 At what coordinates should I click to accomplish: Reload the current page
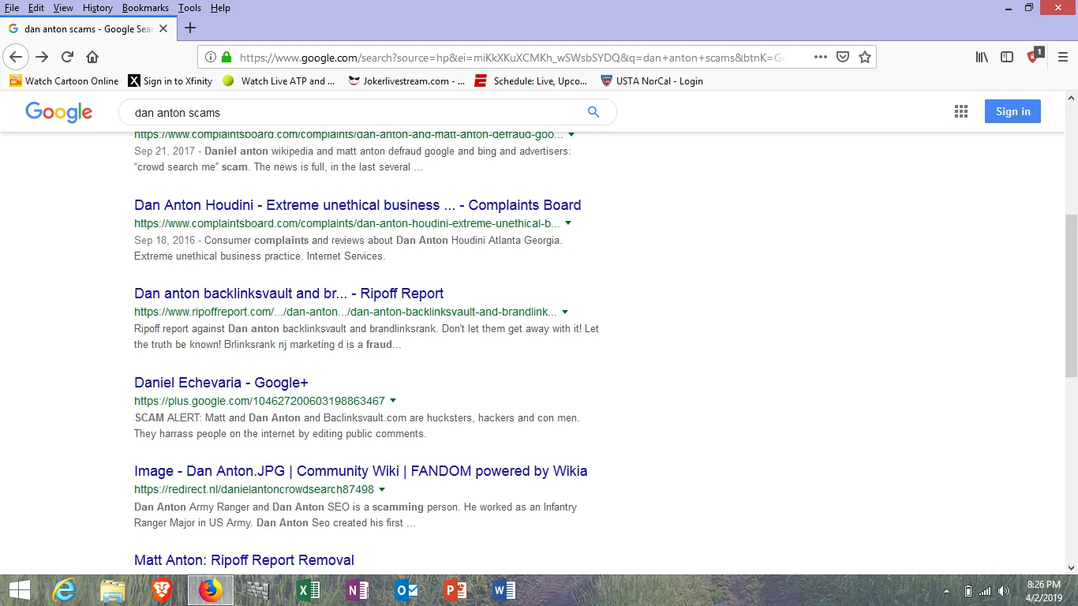pos(67,57)
